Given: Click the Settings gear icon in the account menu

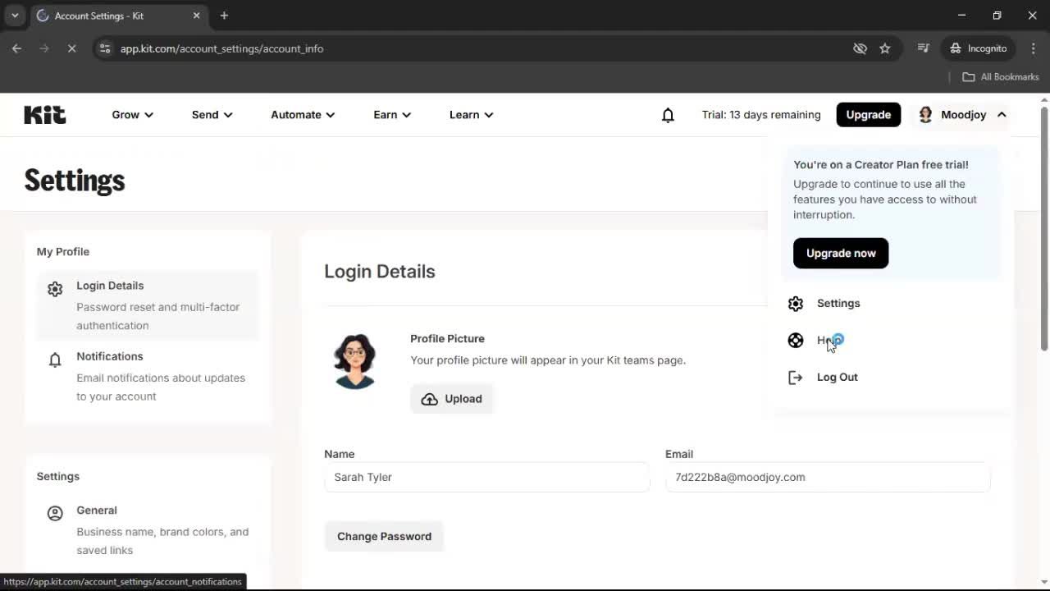Looking at the screenshot, I should (x=795, y=303).
